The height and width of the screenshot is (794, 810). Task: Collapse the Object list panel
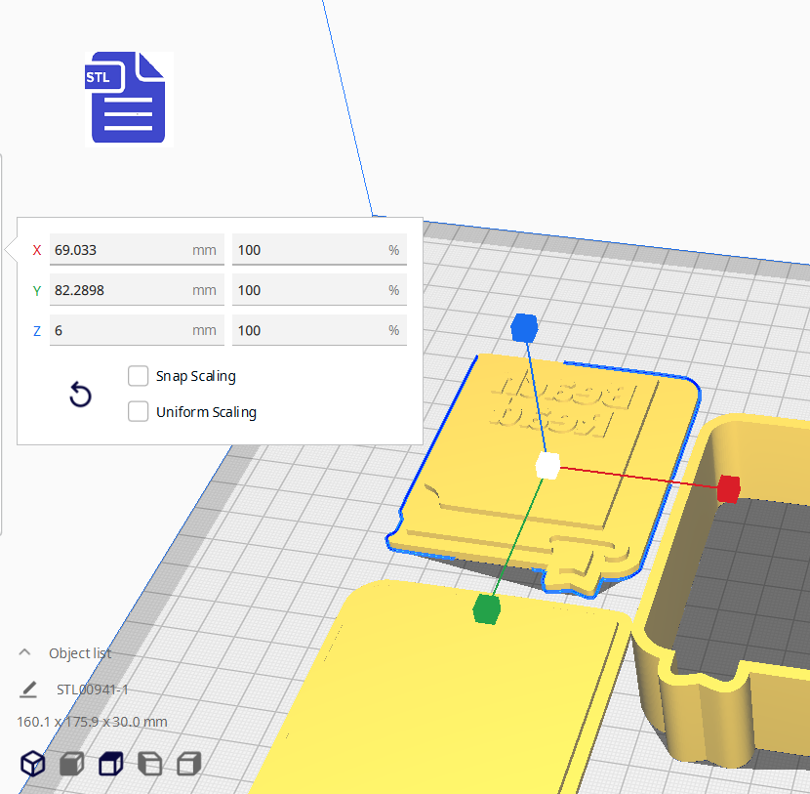point(25,652)
